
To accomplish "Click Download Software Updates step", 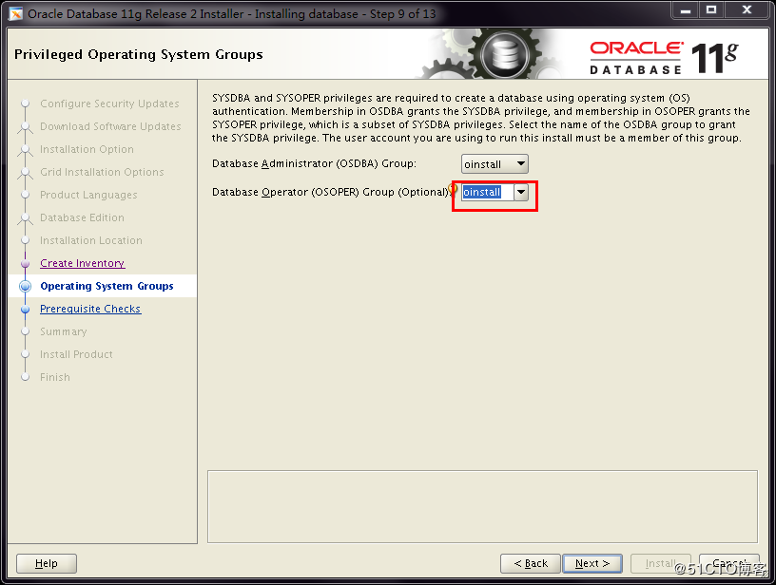I will tap(110, 126).
